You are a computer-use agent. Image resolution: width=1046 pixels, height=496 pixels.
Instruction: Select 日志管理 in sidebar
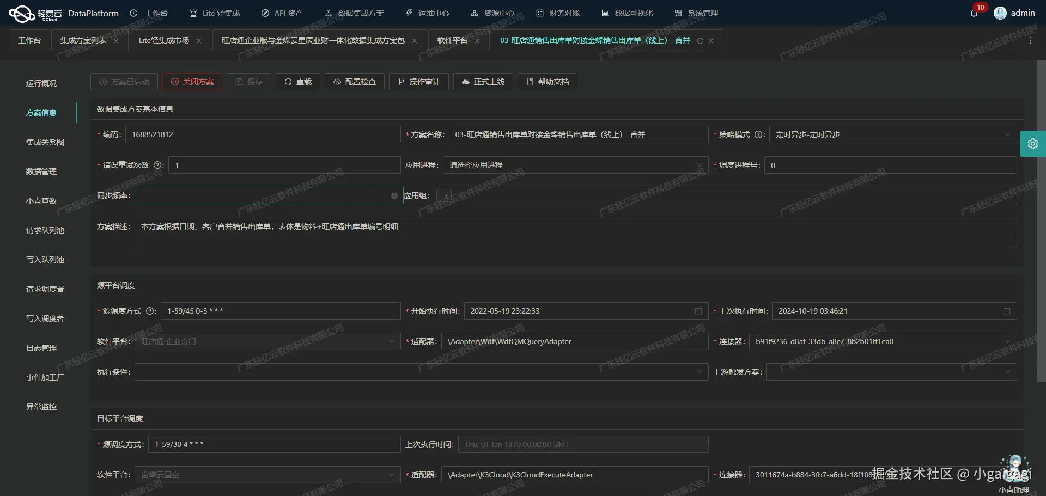(x=41, y=348)
